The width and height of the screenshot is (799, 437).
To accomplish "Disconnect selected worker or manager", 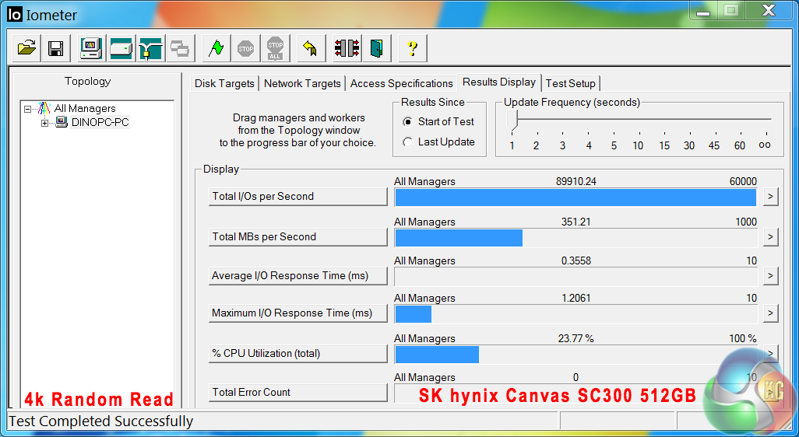I will [x=347, y=48].
